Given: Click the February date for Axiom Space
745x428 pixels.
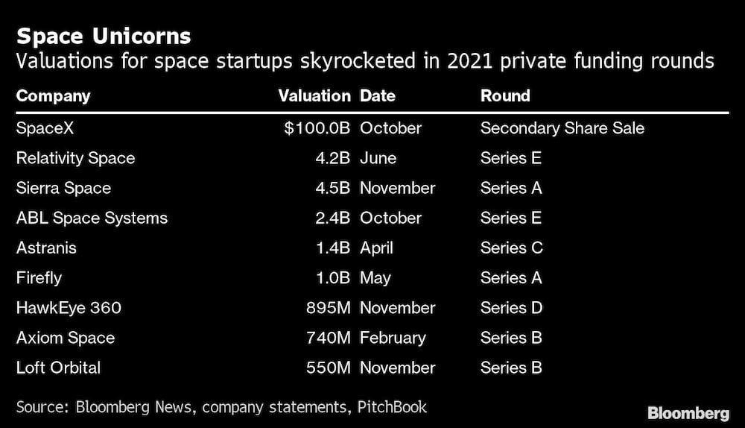Looking at the screenshot, I should [x=393, y=337].
